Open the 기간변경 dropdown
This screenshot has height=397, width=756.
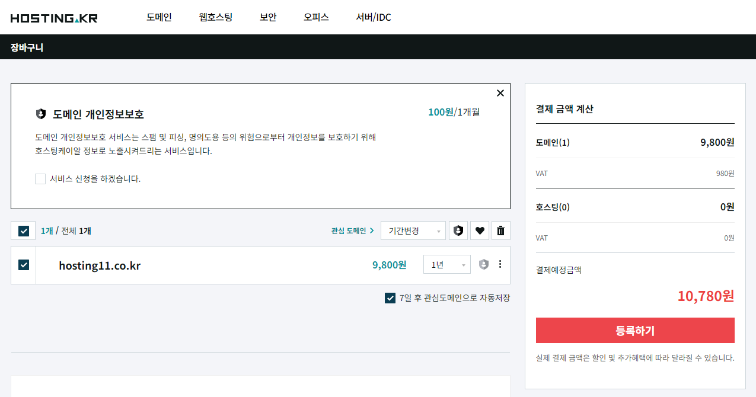click(413, 231)
